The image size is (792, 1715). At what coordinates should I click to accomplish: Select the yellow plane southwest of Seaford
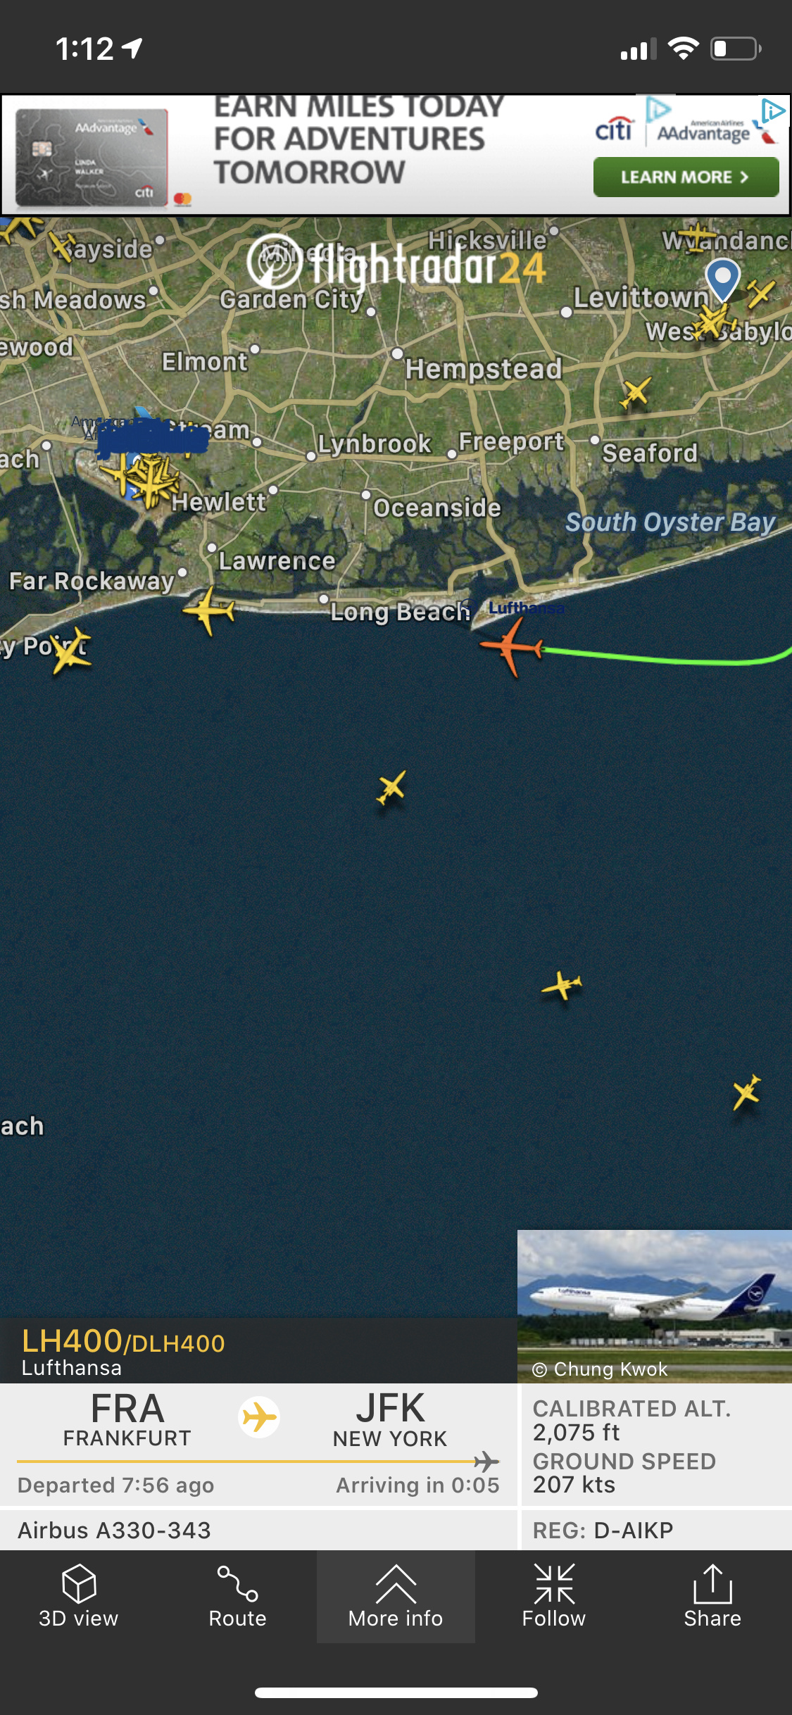click(635, 392)
